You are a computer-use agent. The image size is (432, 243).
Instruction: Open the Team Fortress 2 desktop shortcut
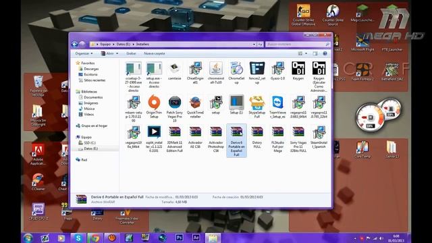[362, 72]
